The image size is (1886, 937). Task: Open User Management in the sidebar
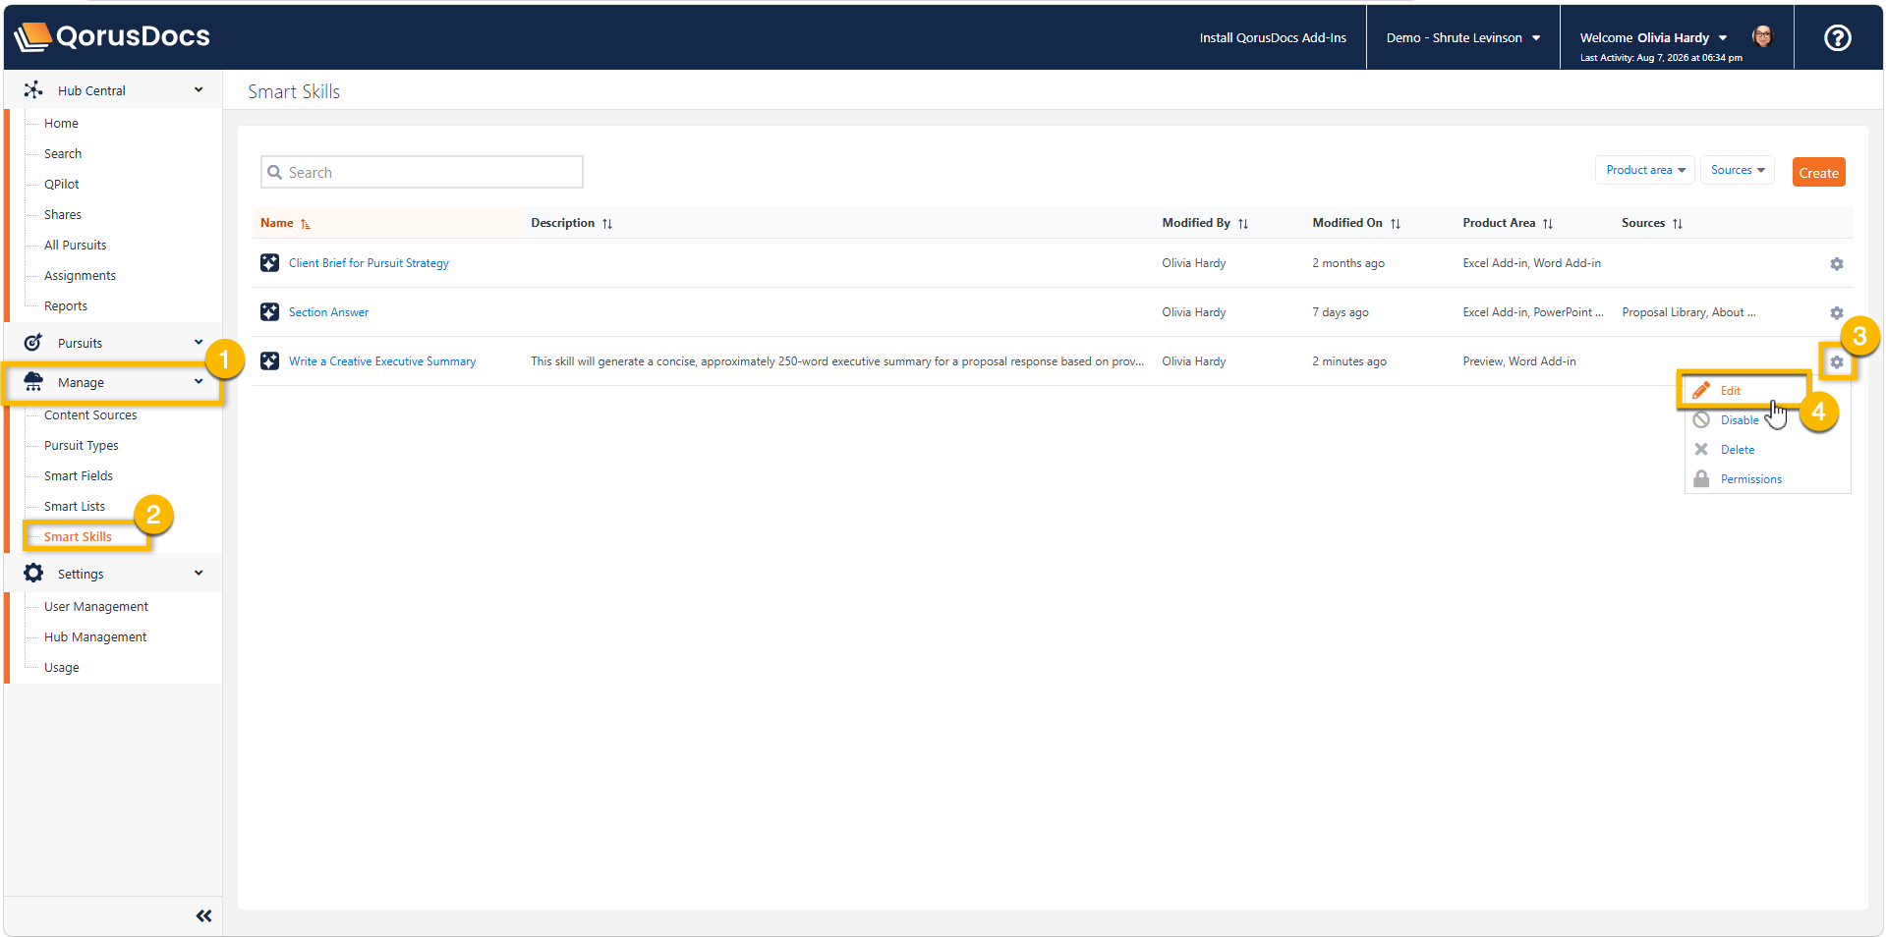click(x=96, y=606)
